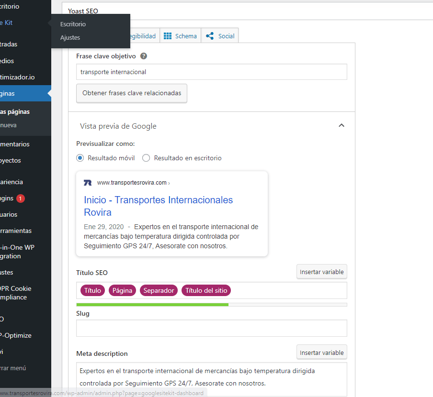Open Comentarios in the sidebar

[25, 144]
